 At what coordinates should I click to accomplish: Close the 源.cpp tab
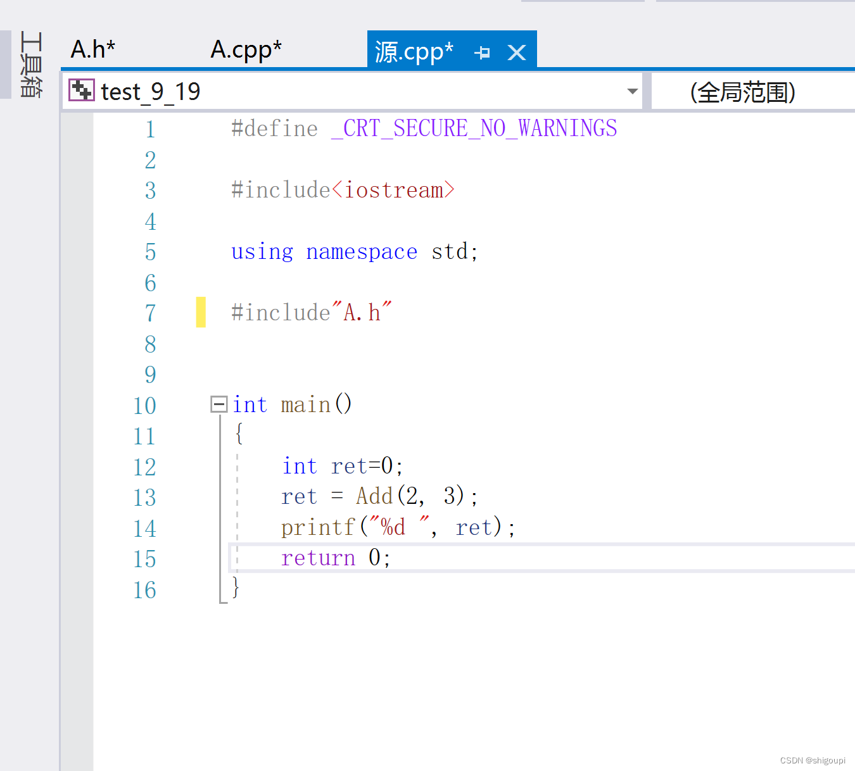pyautogui.click(x=517, y=53)
